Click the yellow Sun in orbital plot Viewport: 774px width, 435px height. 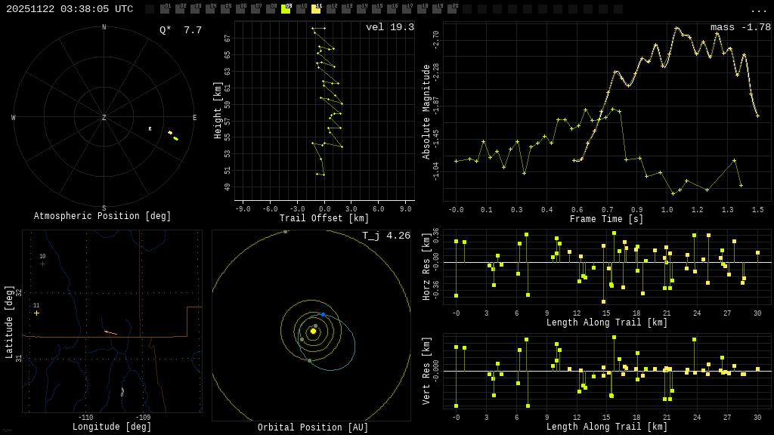point(313,331)
